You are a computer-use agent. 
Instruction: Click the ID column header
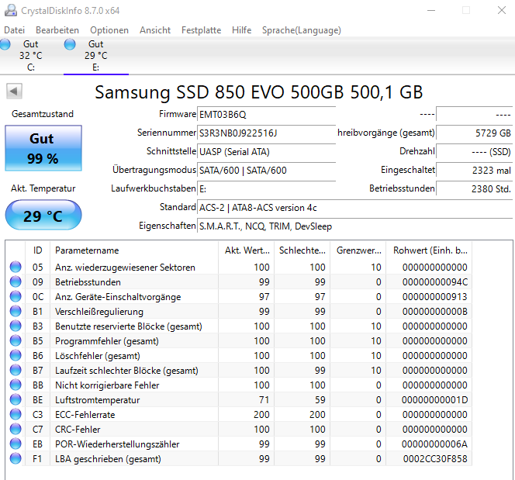(37, 250)
